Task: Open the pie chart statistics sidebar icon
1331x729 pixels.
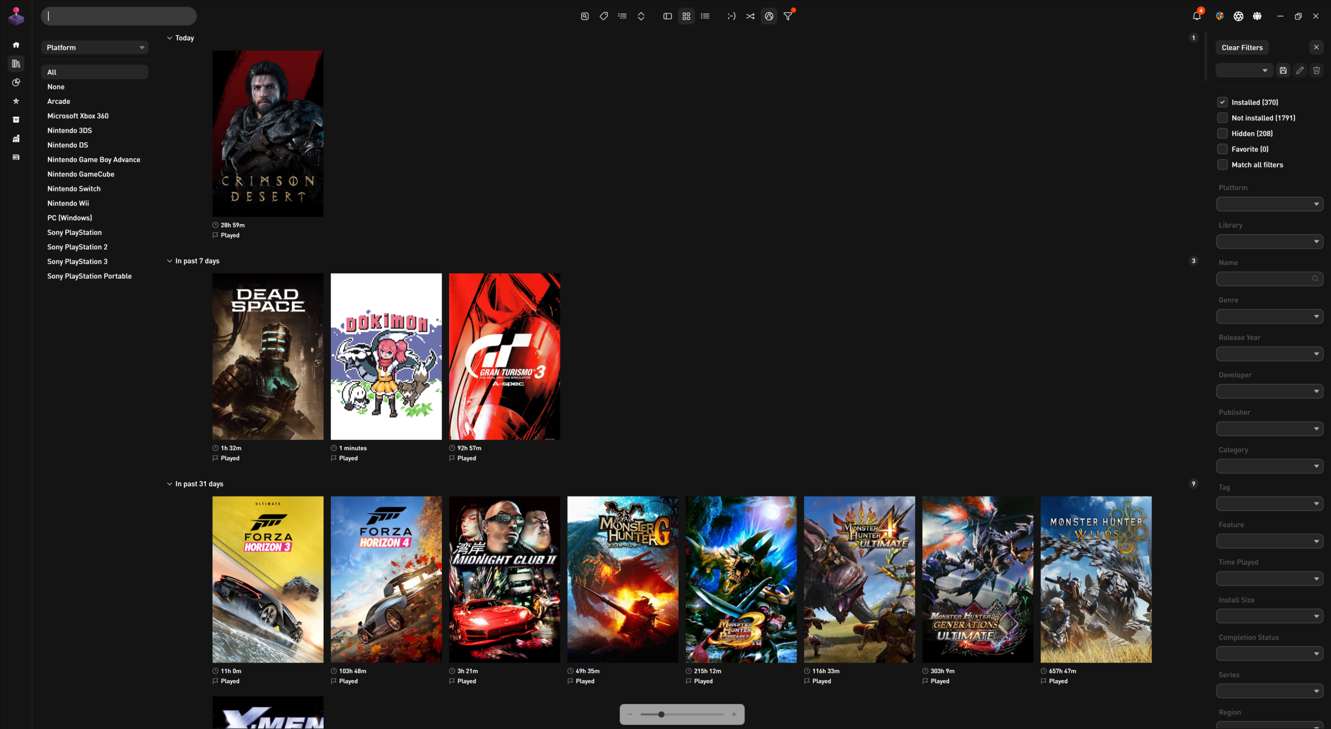Action: 16,82
